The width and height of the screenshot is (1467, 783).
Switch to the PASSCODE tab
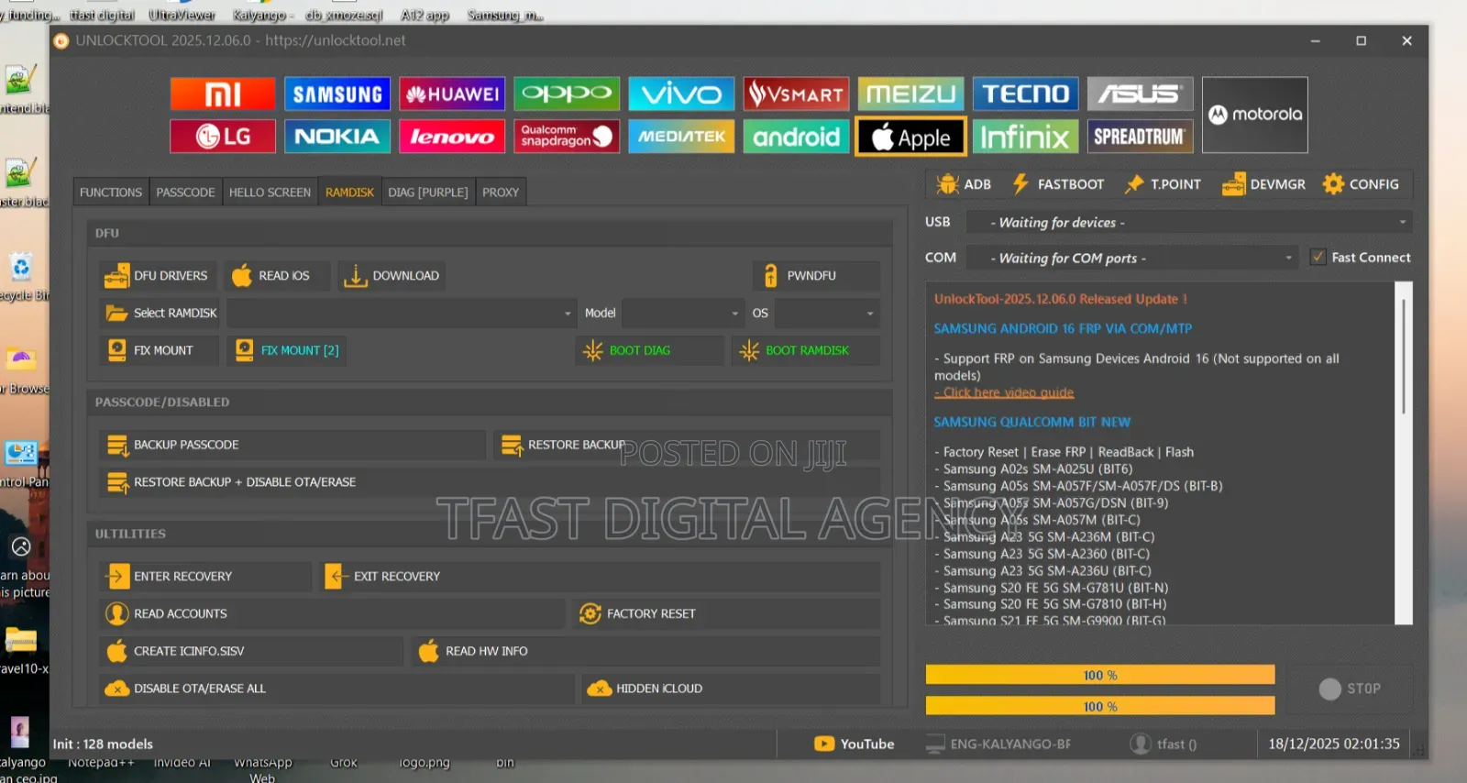[x=185, y=193]
